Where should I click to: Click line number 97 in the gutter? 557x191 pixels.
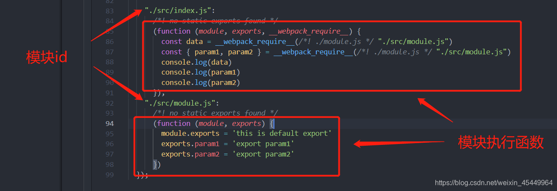109,154
